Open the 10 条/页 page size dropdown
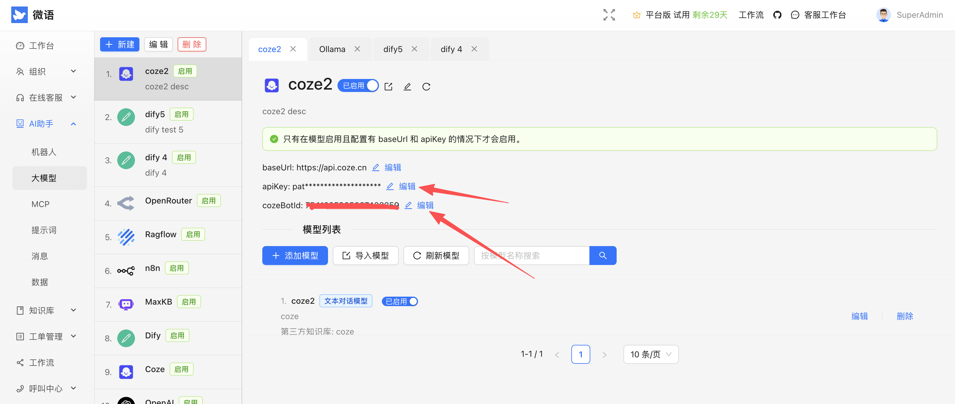 pyautogui.click(x=650, y=354)
